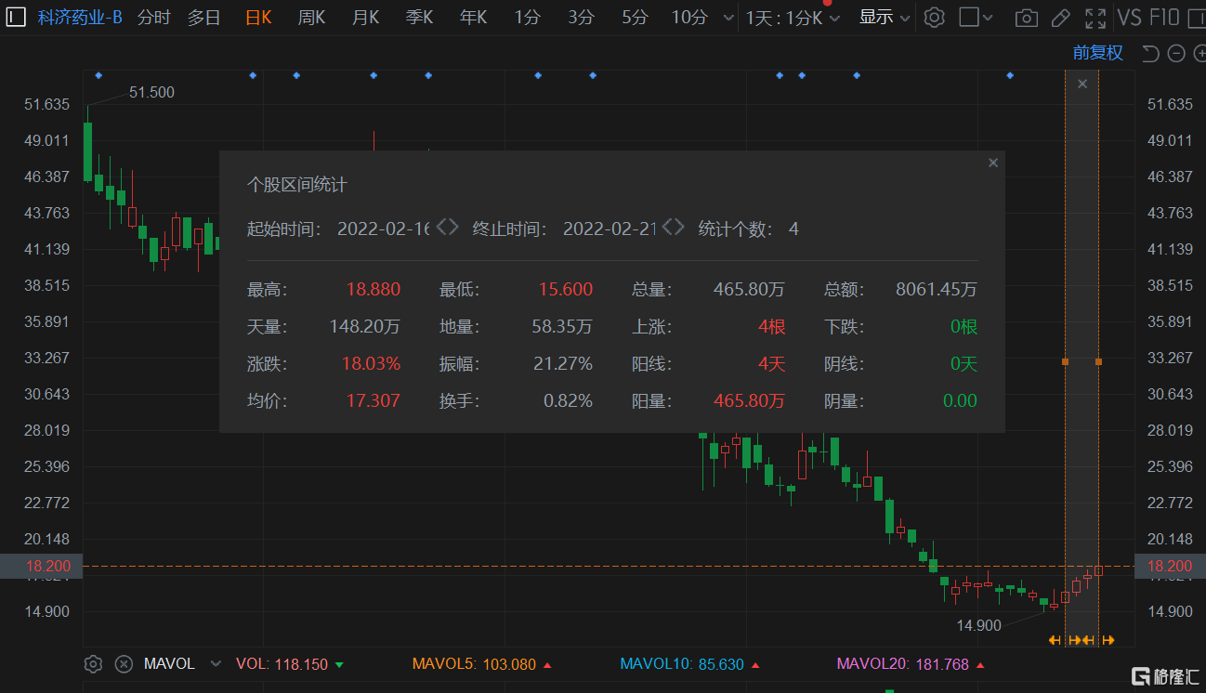This screenshot has height=693, width=1206.
Task: Click the 科济药业-B stock name
Action: pos(80,18)
